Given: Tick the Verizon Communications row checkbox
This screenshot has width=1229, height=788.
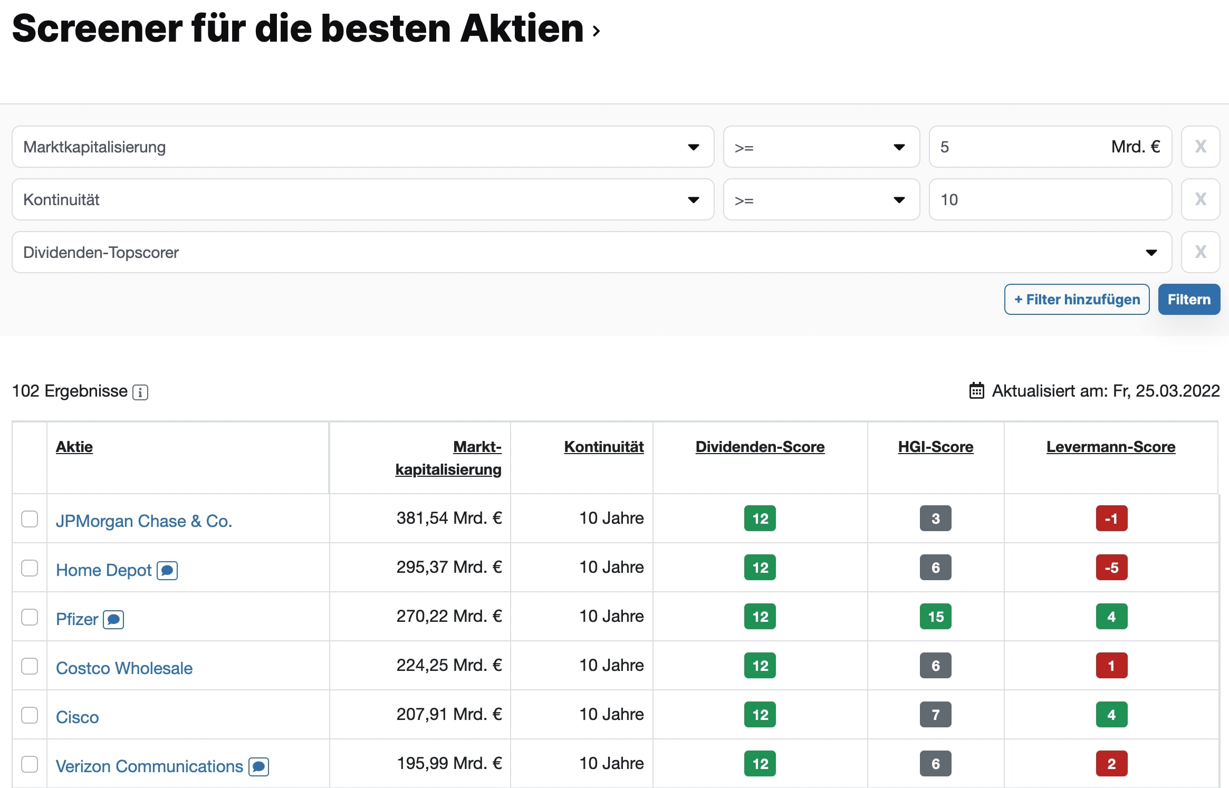Looking at the screenshot, I should click(30, 764).
